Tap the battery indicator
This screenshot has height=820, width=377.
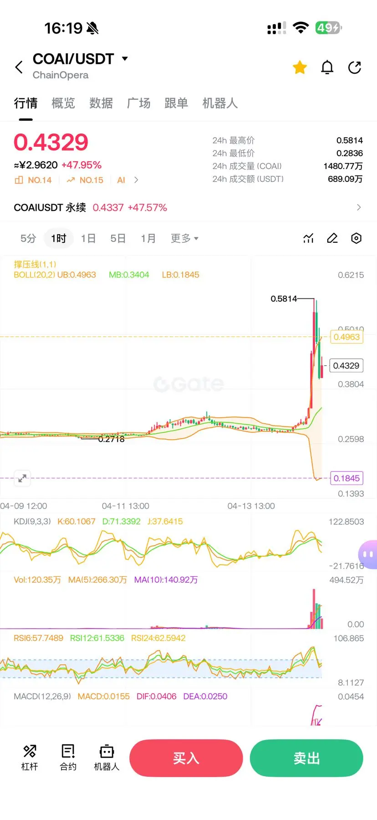pos(329,28)
